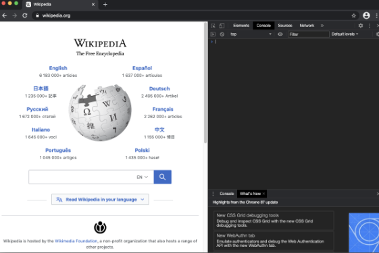Viewport: 379px width, 253px height.
Task: Show more DevTools tabs chevron
Action: pyautogui.click(x=322, y=26)
